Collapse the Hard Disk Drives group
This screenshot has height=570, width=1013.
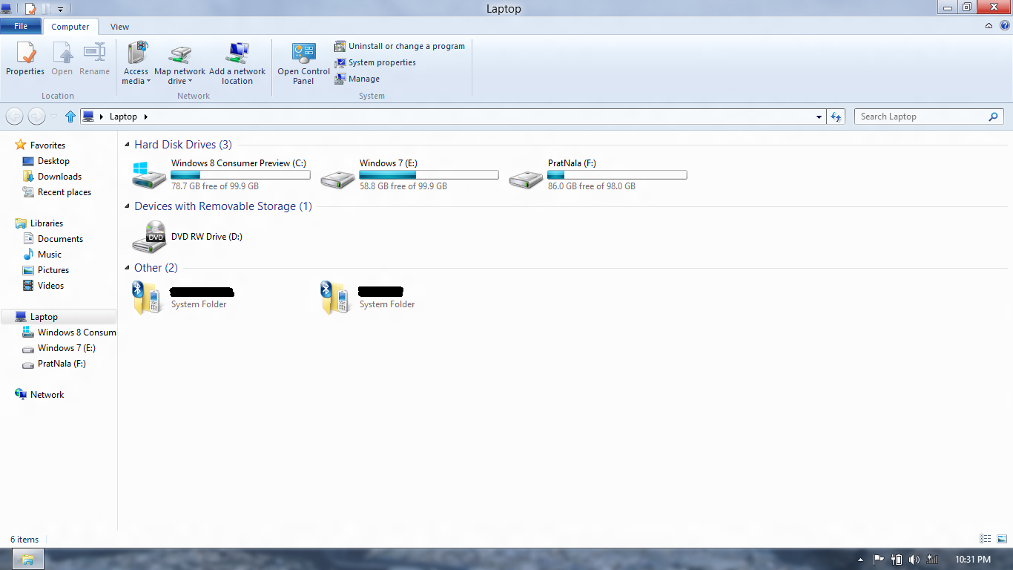coord(128,145)
